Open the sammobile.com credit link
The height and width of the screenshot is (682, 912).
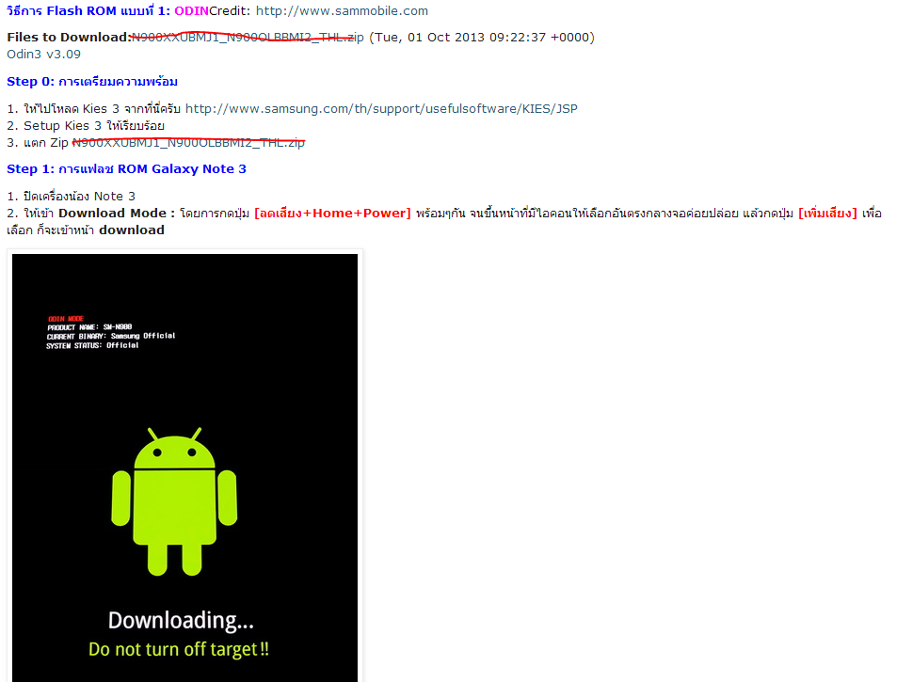(x=342, y=11)
